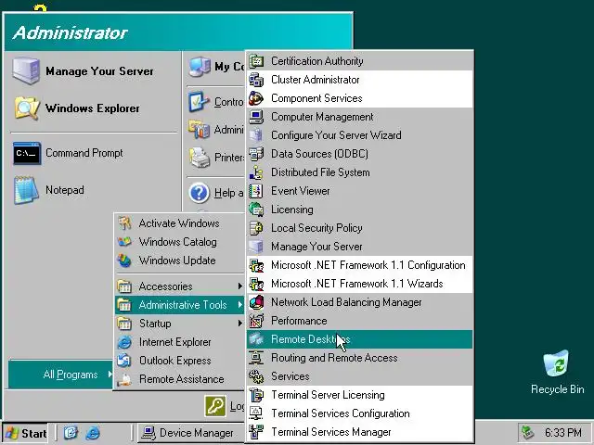Click the taskbar clock showing 6:33 PM

click(x=563, y=433)
